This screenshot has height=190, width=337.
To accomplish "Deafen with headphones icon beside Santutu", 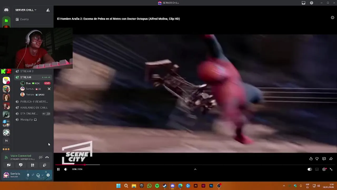I will point(38,175).
